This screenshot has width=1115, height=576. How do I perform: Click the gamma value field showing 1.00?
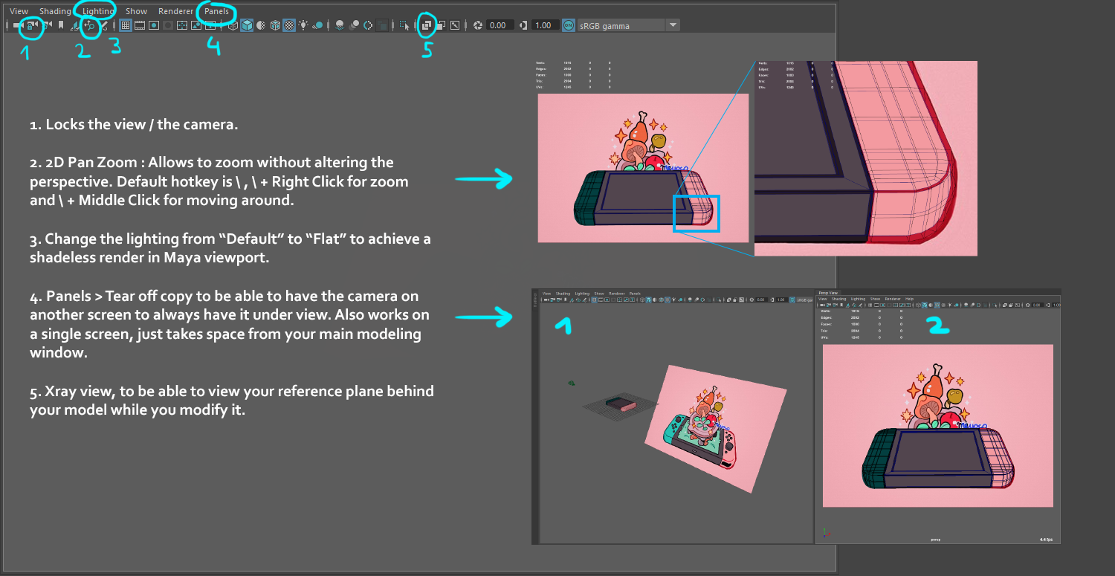coord(543,25)
